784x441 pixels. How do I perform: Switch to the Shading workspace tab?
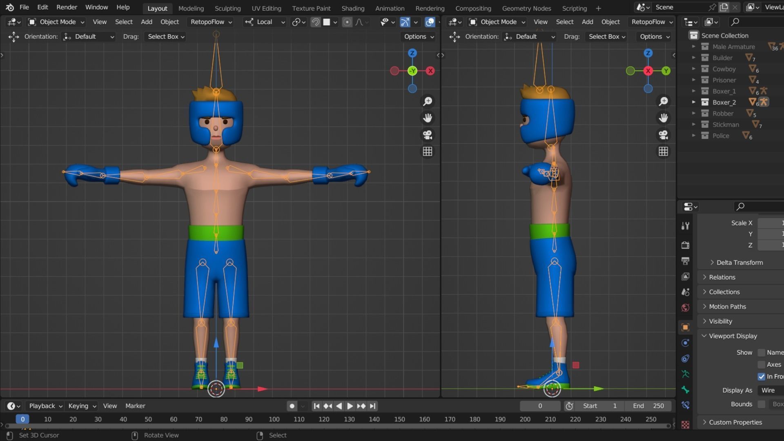(353, 8)
